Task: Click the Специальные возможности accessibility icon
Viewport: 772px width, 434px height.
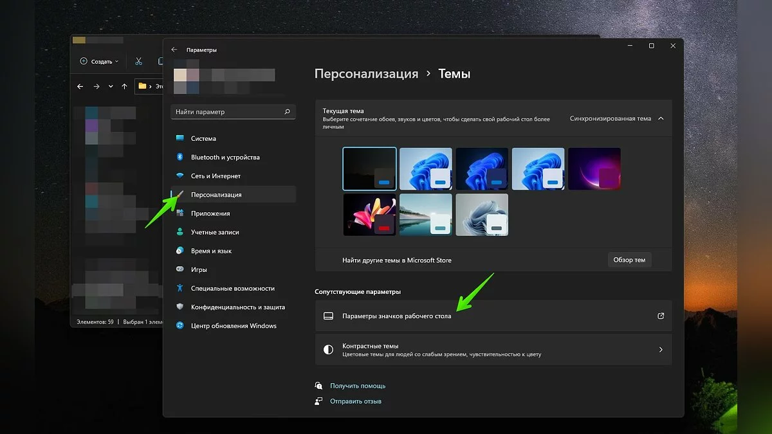Action: pyautogui.click(x=179, y=288)
